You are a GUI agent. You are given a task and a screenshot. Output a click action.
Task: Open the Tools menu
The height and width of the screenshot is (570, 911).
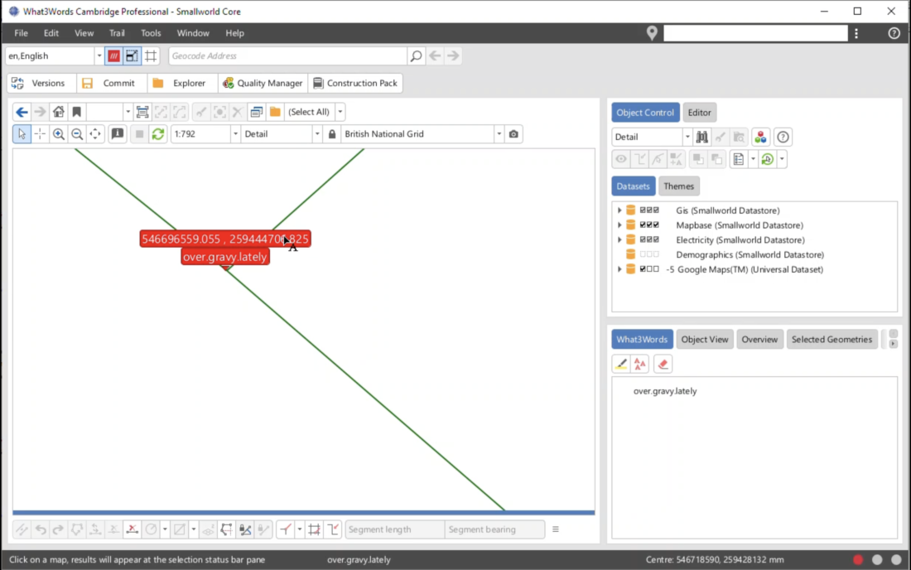(x=151, y=33)
